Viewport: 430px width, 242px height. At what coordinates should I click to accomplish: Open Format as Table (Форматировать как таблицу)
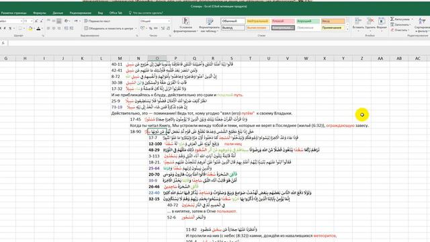click(x=210, y=26)
